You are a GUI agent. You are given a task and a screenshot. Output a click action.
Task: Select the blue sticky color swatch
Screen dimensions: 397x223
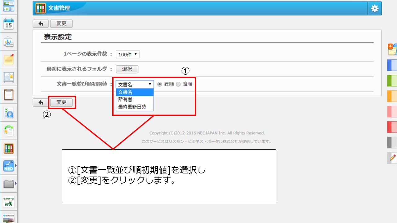392,66
